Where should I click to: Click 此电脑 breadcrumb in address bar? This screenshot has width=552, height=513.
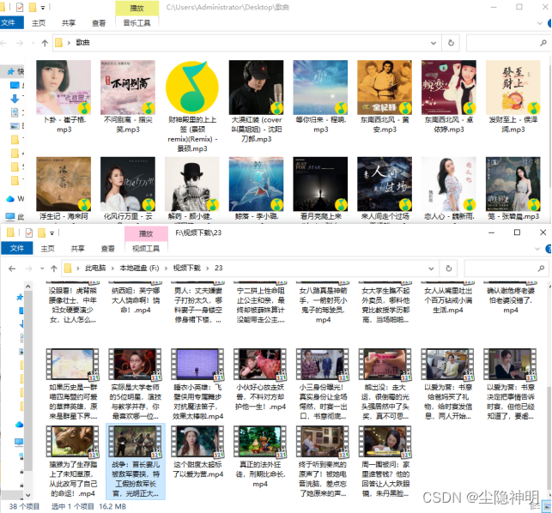click(x=95, y=269)
